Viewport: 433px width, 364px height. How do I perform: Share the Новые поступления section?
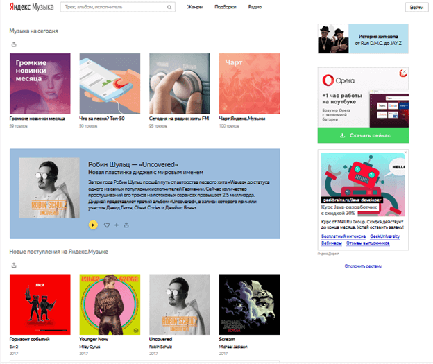pos(14,266)
